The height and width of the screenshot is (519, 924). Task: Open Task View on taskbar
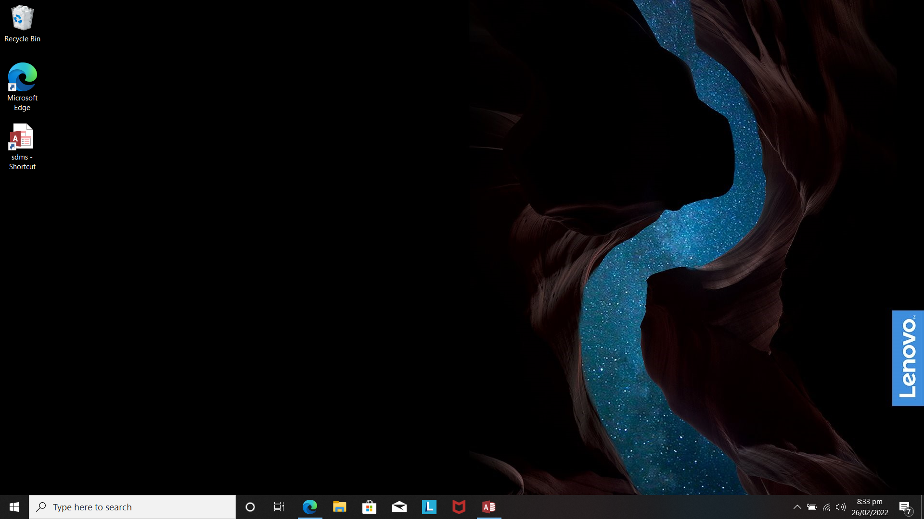279,507
